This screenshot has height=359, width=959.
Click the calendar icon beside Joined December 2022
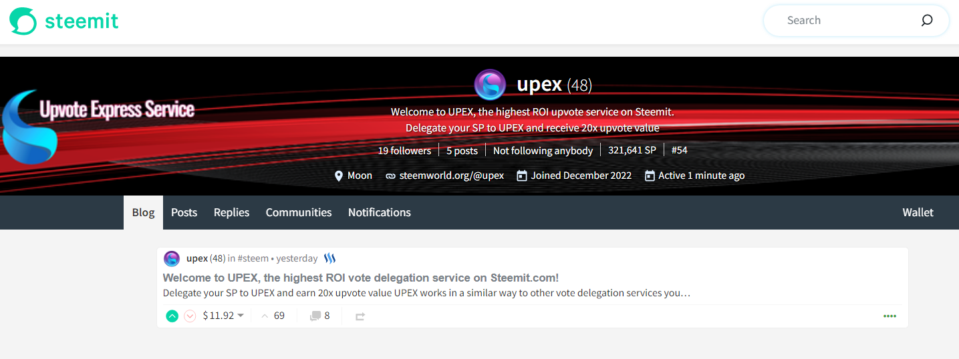pyautogui.click(x=522, y=175)
